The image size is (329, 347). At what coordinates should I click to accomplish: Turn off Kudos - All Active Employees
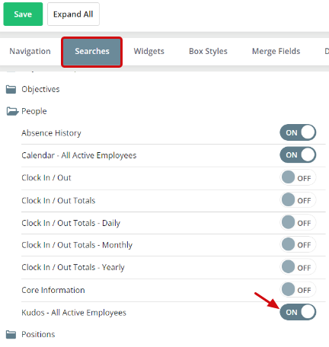tap(298, 312)
